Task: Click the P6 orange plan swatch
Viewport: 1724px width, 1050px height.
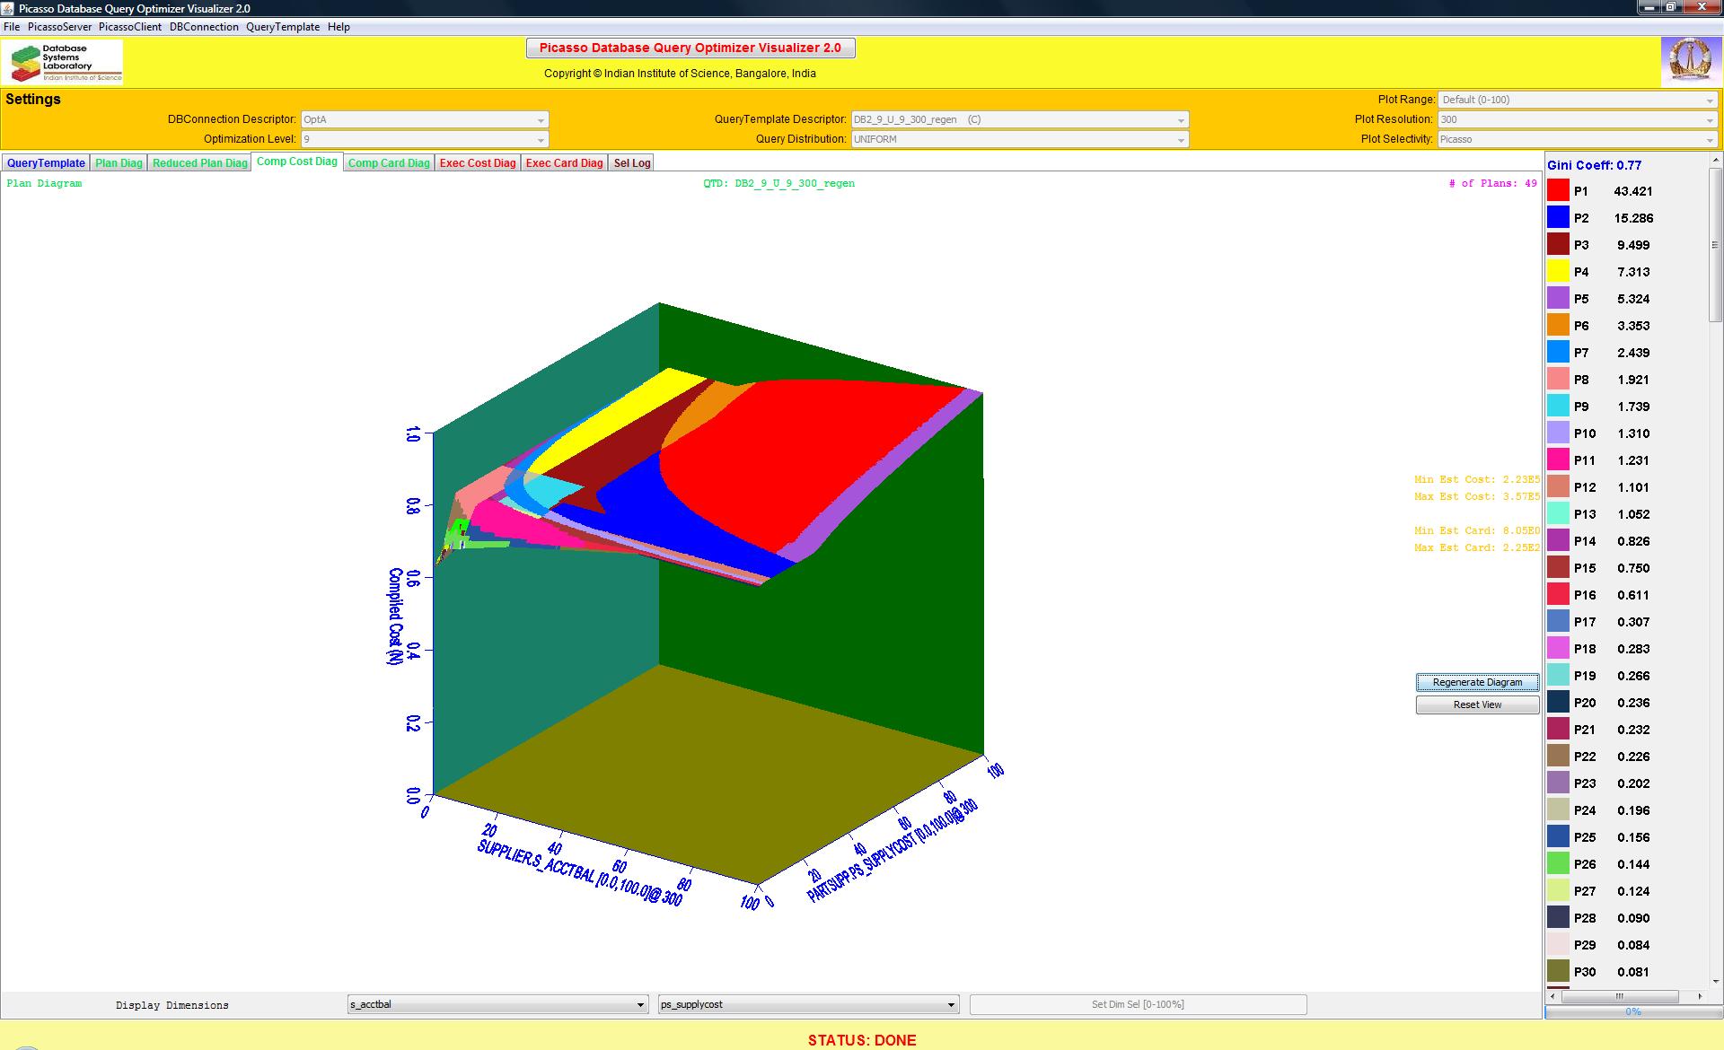Action: click(x=1558, y=325)
